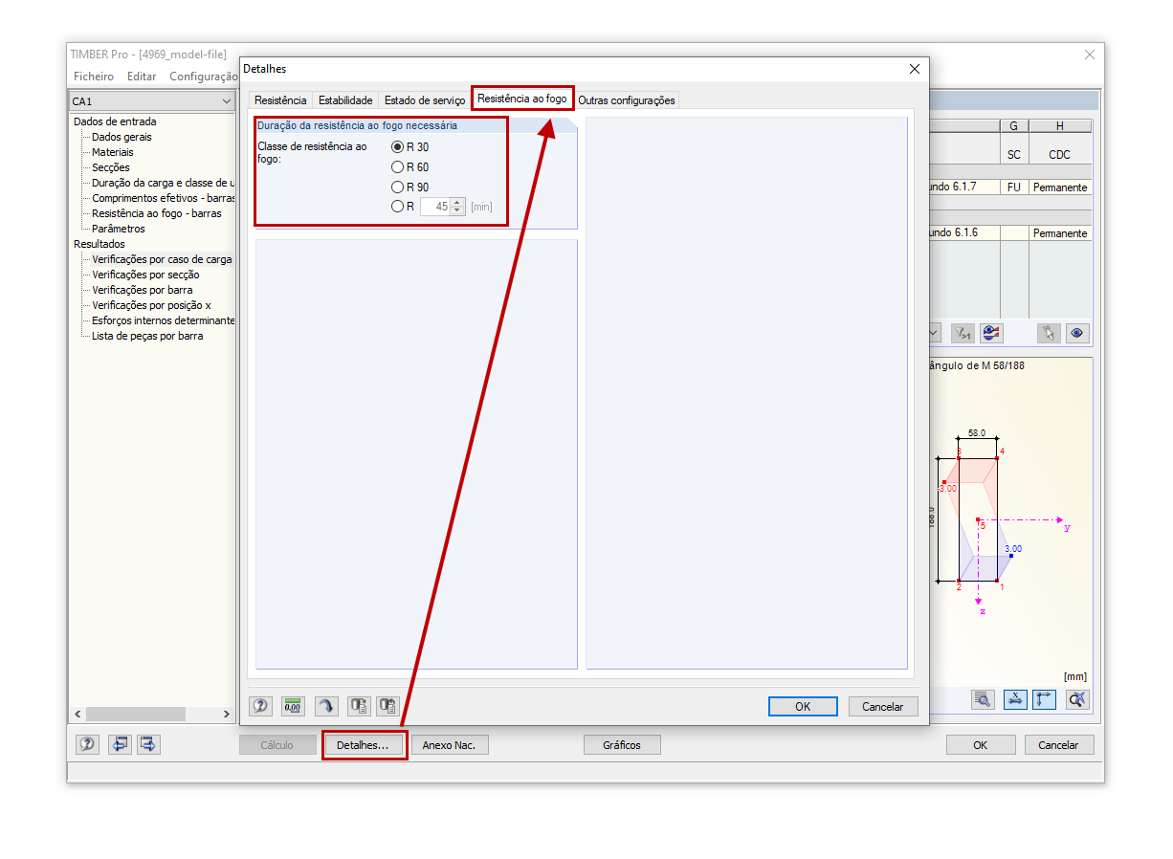
Task: Open the Configuração menu
Action: click(203, 77)
